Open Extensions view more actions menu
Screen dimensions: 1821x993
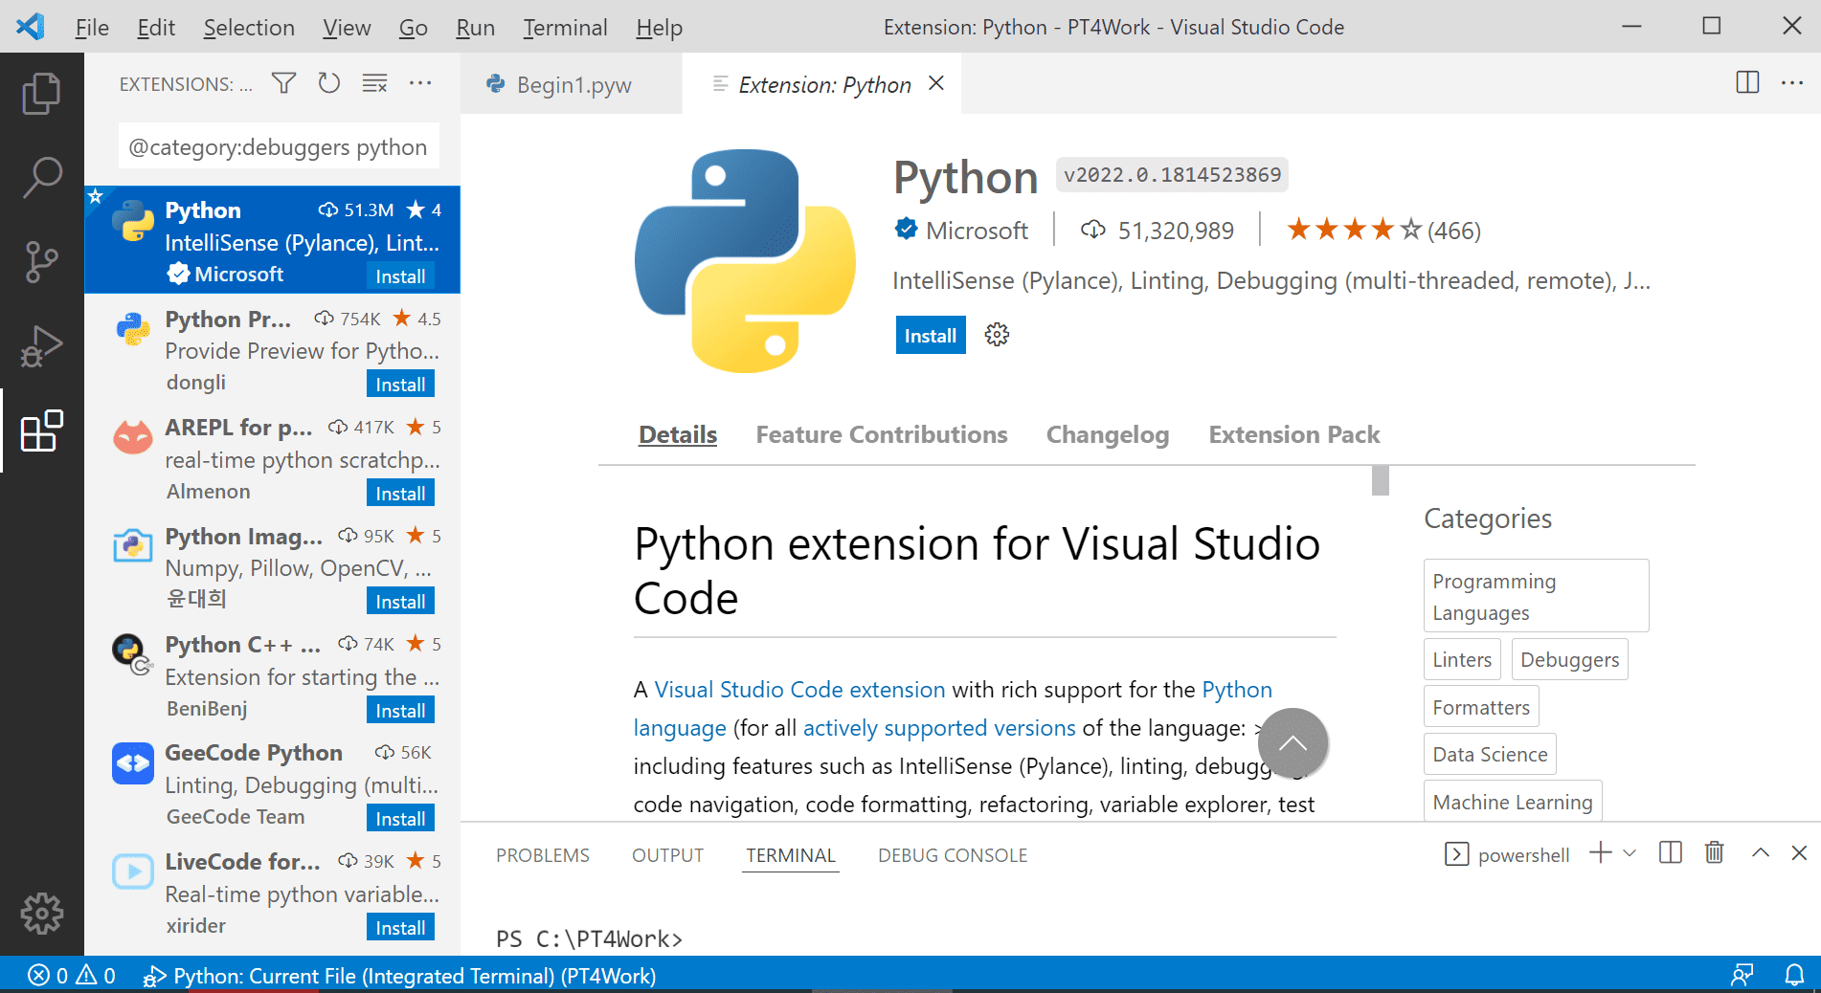(420, 83)
